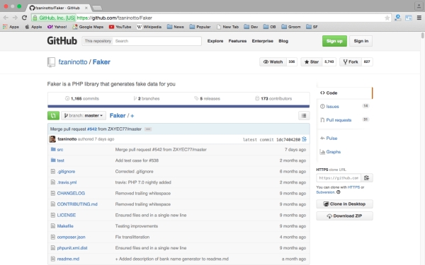Click the green compare and review icon
Screen dimensions: 425x265
point(53,115)
